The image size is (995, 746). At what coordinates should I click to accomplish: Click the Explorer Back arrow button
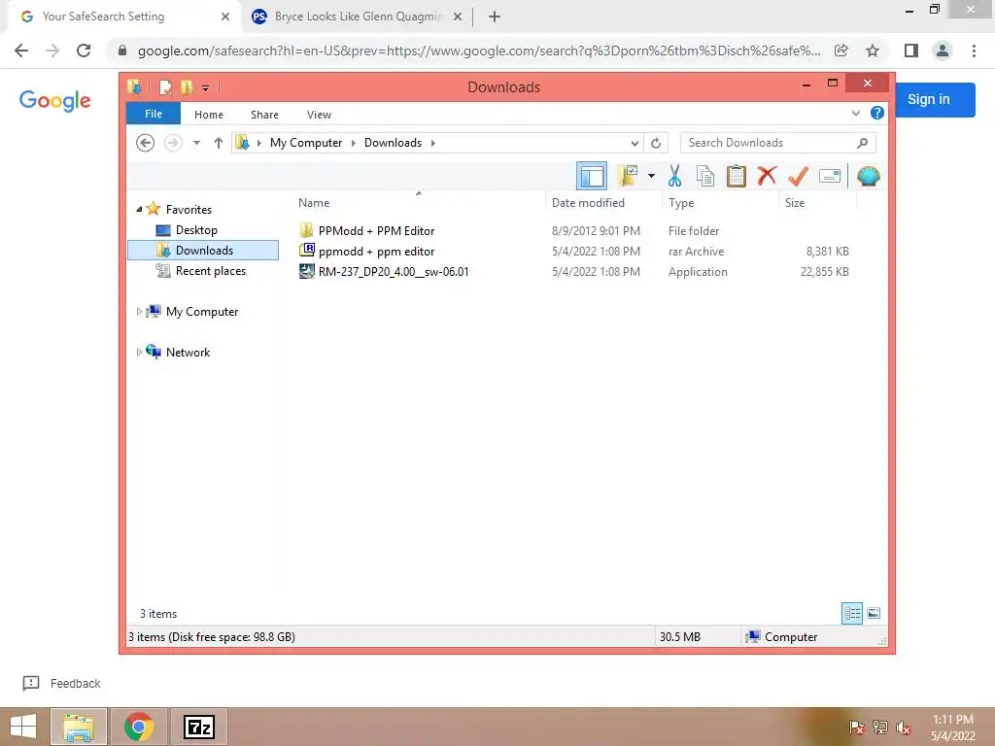point(146,143)
